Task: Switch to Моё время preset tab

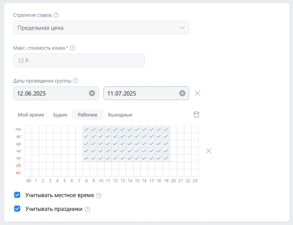Action: [x=31, y=115]
